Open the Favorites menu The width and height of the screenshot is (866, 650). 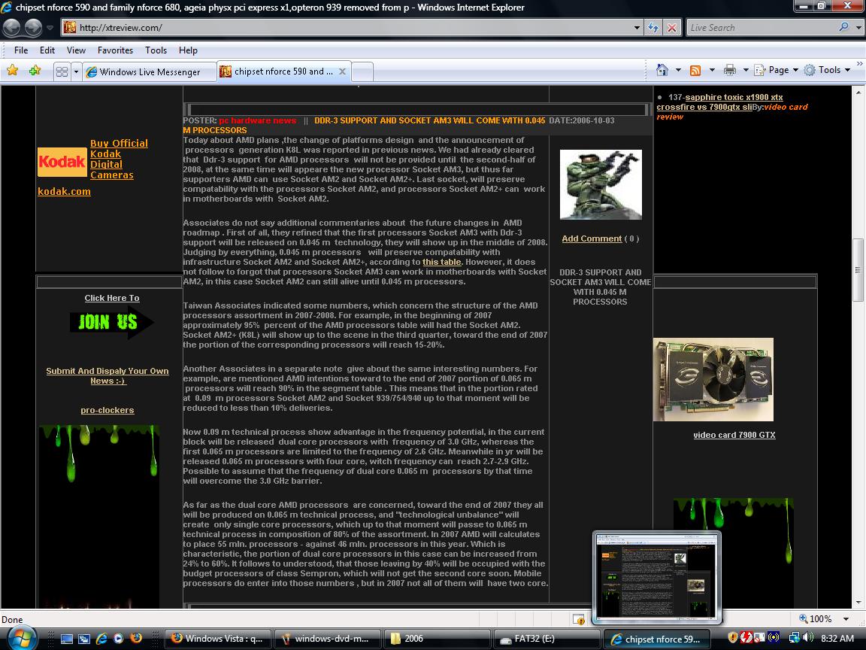[115, 50]
